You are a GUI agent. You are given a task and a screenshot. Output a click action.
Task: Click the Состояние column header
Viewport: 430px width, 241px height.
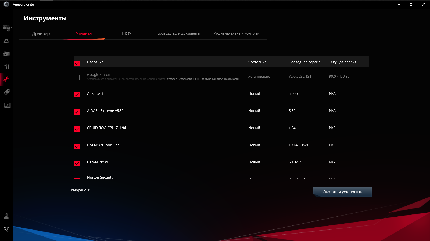pyautogui.click(x=257, y=62)
